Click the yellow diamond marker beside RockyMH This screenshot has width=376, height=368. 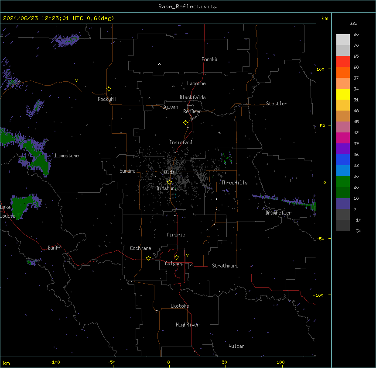tap(109, 89)
